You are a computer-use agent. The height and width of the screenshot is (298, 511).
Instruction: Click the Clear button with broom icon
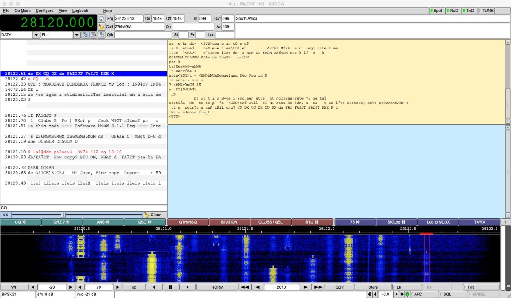155,215
